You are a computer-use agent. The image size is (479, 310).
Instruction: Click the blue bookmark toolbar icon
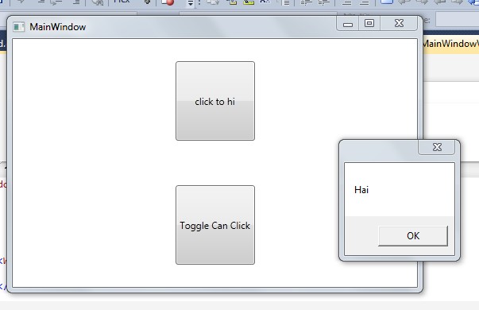[386, 2]
